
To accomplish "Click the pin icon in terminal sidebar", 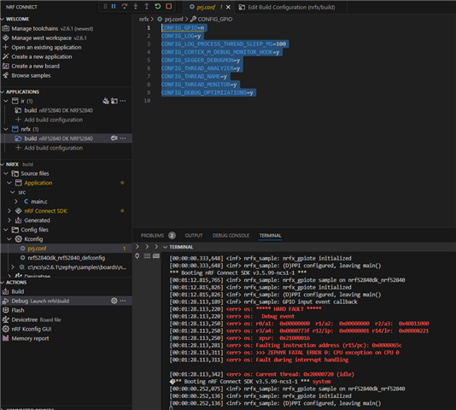I will [x=137, y=256].
